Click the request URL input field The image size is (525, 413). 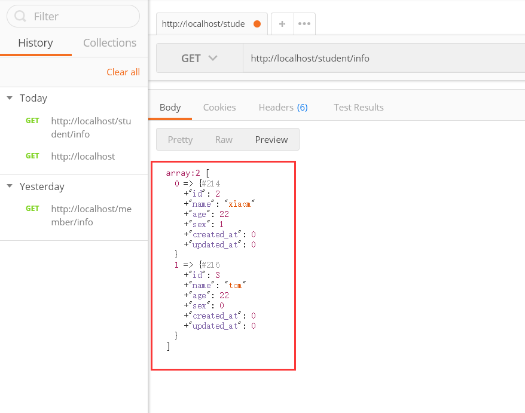coord(384,58)
